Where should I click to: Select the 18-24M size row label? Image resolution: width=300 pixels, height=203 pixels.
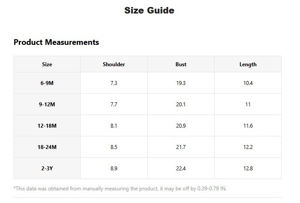(x=47, y=147)
